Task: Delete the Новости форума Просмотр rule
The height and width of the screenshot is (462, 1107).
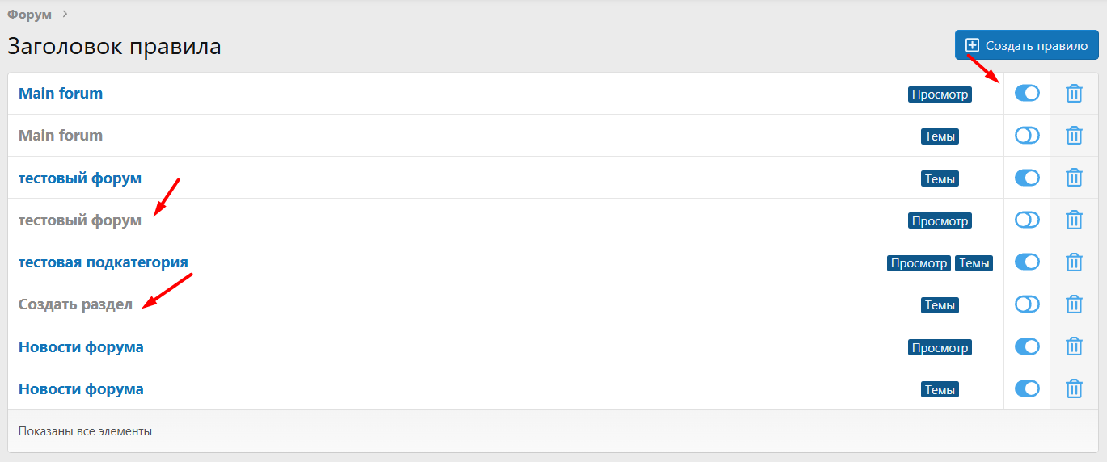Action: click(x=1074, y=346)
